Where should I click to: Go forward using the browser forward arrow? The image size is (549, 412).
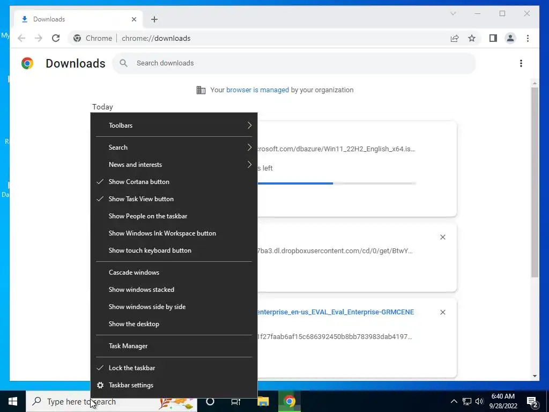click(39, 38)
